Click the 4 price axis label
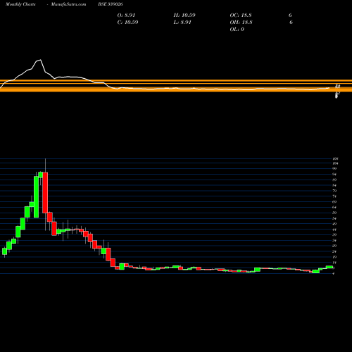 (334, 274)
